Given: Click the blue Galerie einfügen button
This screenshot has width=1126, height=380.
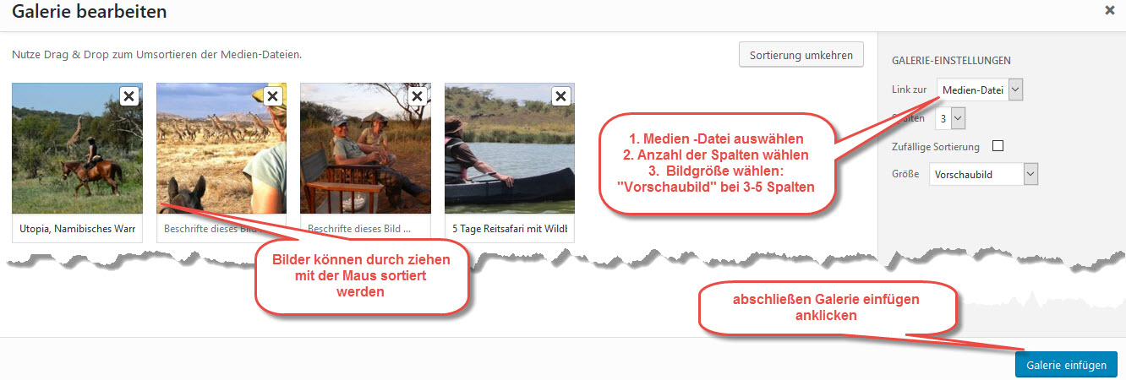Looking at the screenshot, I should (x=1066, y=365).
